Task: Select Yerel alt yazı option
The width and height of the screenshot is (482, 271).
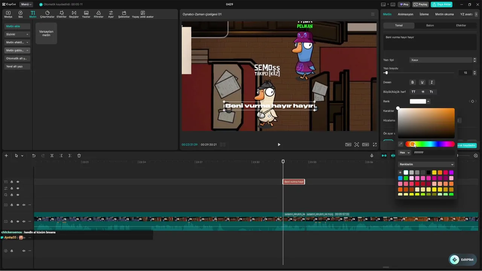Action: (x=17, y=66)
